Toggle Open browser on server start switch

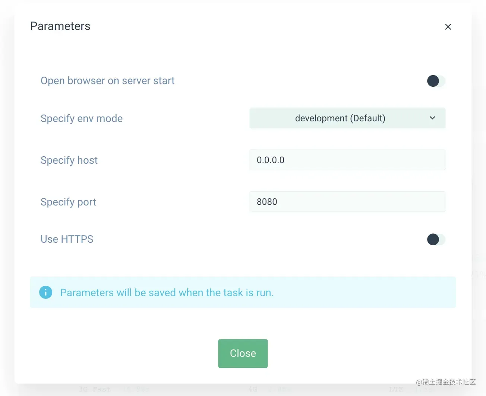(436, 81)
